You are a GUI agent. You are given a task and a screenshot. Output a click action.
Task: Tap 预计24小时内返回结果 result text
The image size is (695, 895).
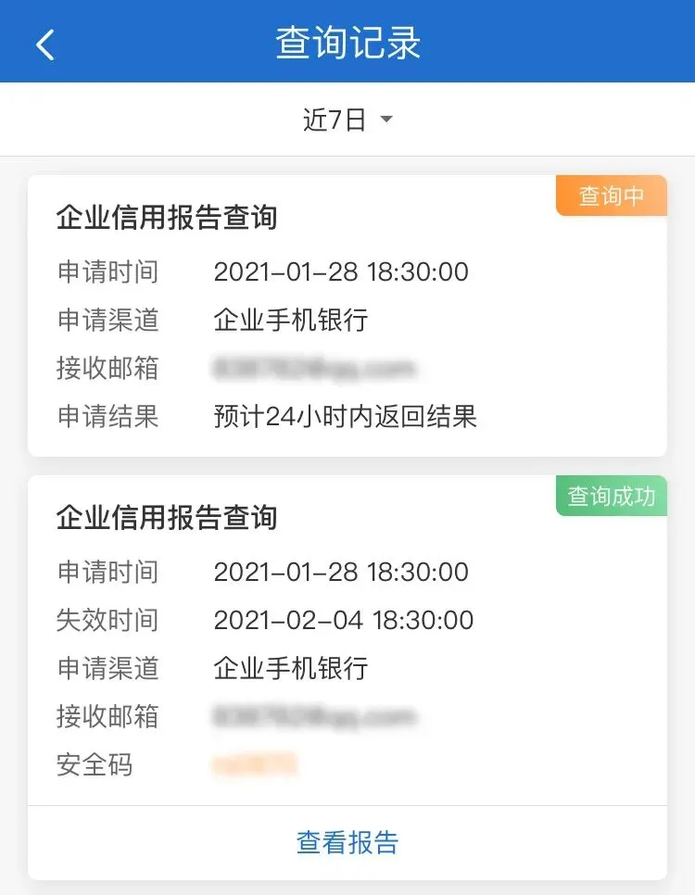345,416
